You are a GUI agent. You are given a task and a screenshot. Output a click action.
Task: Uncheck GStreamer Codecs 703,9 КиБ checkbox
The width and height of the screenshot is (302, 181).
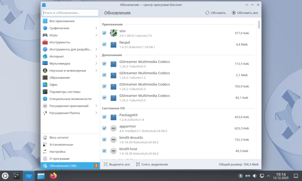tap(104, 86)
